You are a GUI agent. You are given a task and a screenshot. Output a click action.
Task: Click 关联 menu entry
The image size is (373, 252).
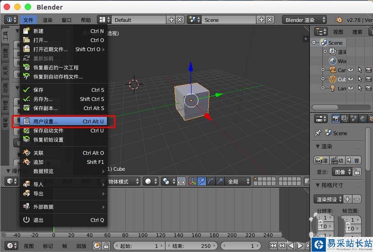(64, 153)
